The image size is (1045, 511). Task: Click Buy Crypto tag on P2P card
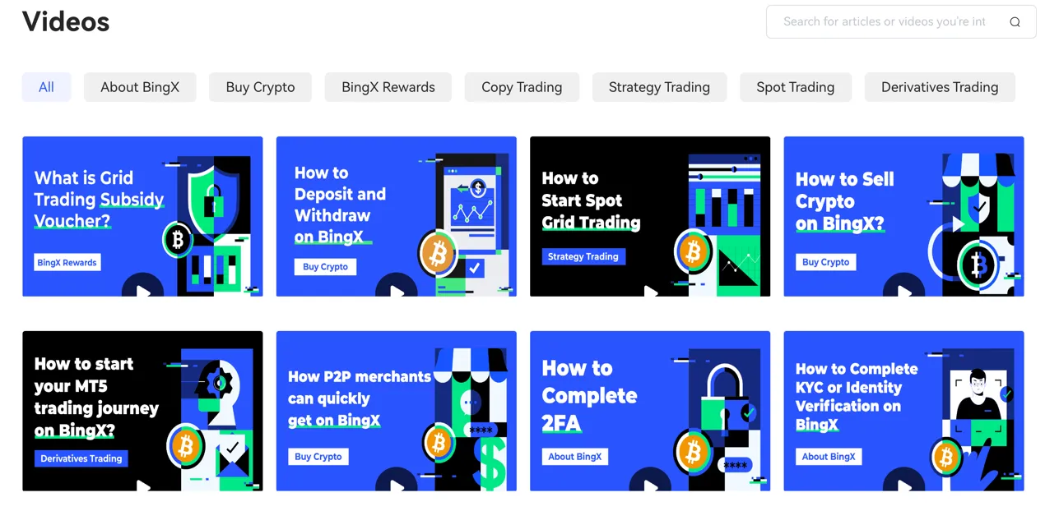[x=318, y=457]
